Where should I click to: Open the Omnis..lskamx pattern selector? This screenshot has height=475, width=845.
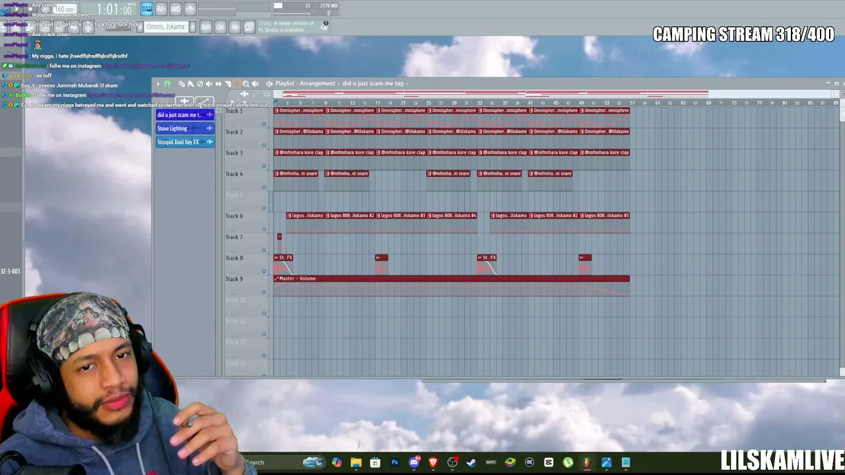[x=166, y=27]
